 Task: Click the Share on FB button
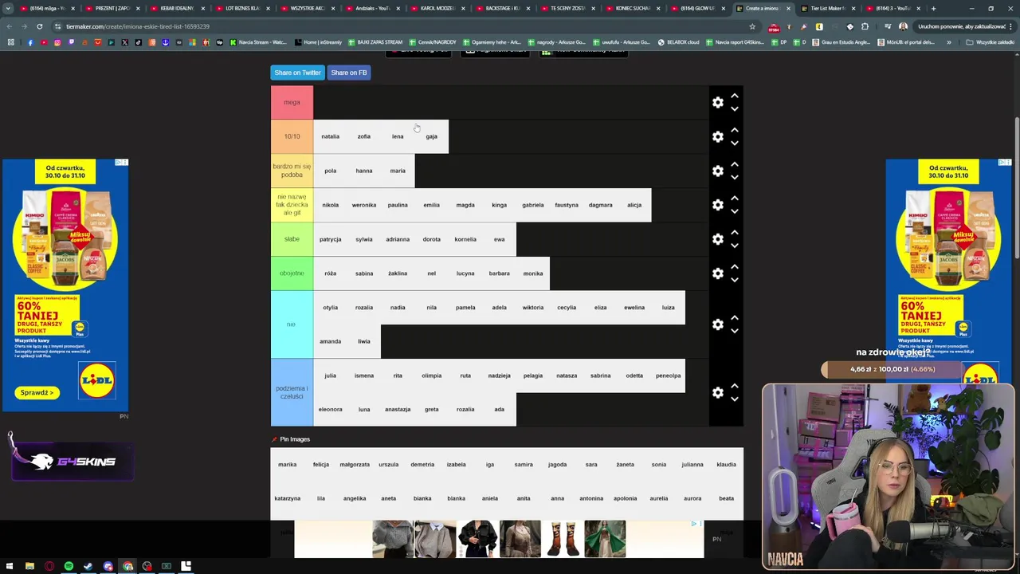[x=349, y=73]
